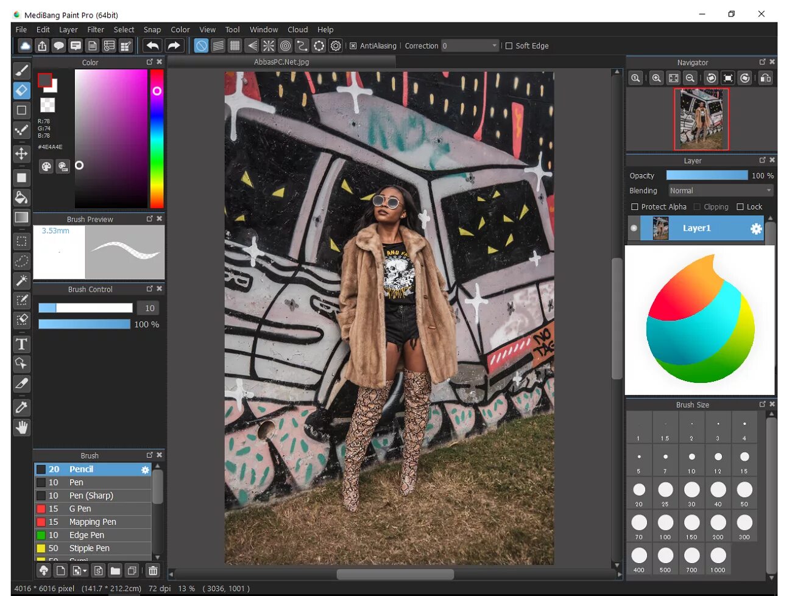Select the Move tool
The height and width of the screenshot is (596, 792).
(x=21, y=153)
